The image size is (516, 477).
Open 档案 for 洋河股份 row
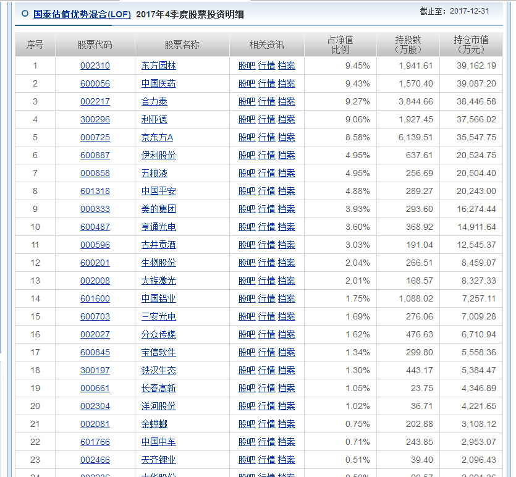point(287,407)
